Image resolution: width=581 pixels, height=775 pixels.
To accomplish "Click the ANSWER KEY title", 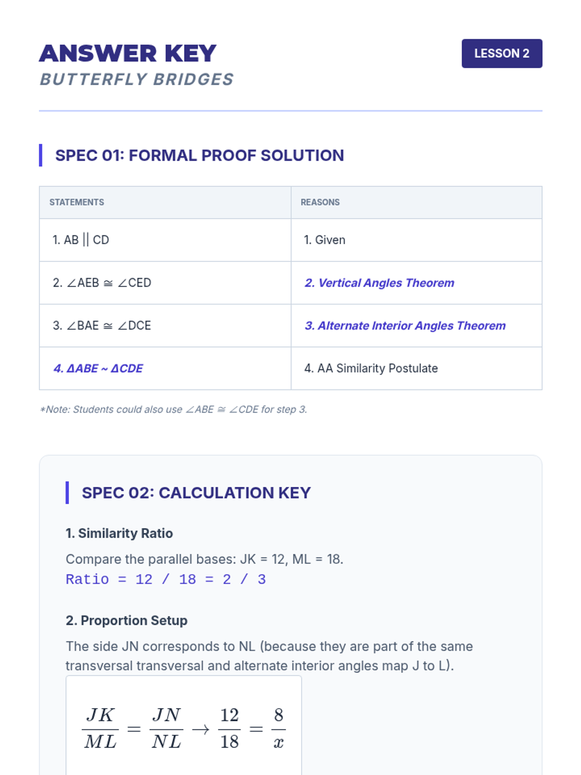I will point(128,53).
